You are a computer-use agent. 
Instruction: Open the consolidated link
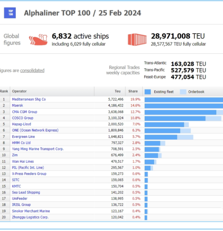[x=32, y=70]
